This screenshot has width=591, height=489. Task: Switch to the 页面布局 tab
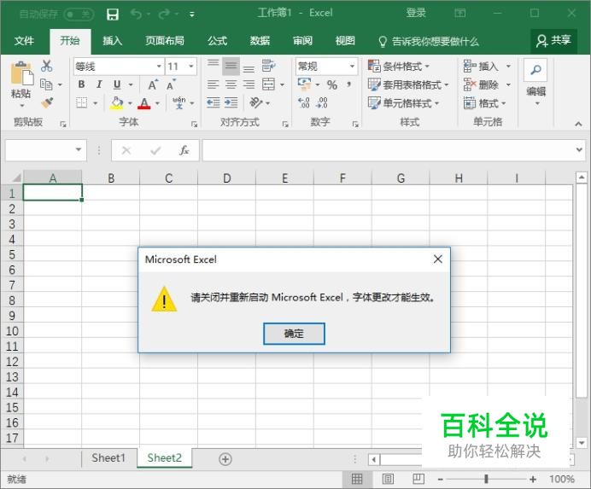165,41
